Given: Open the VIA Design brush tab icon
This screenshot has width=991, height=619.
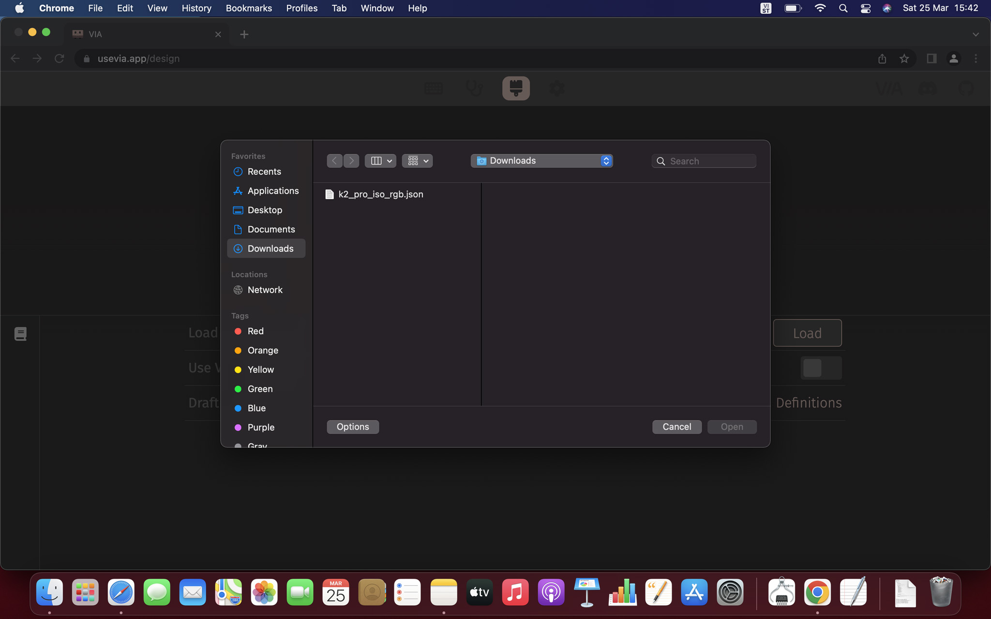Looking at the screenshot, I should tap(516, 88).
